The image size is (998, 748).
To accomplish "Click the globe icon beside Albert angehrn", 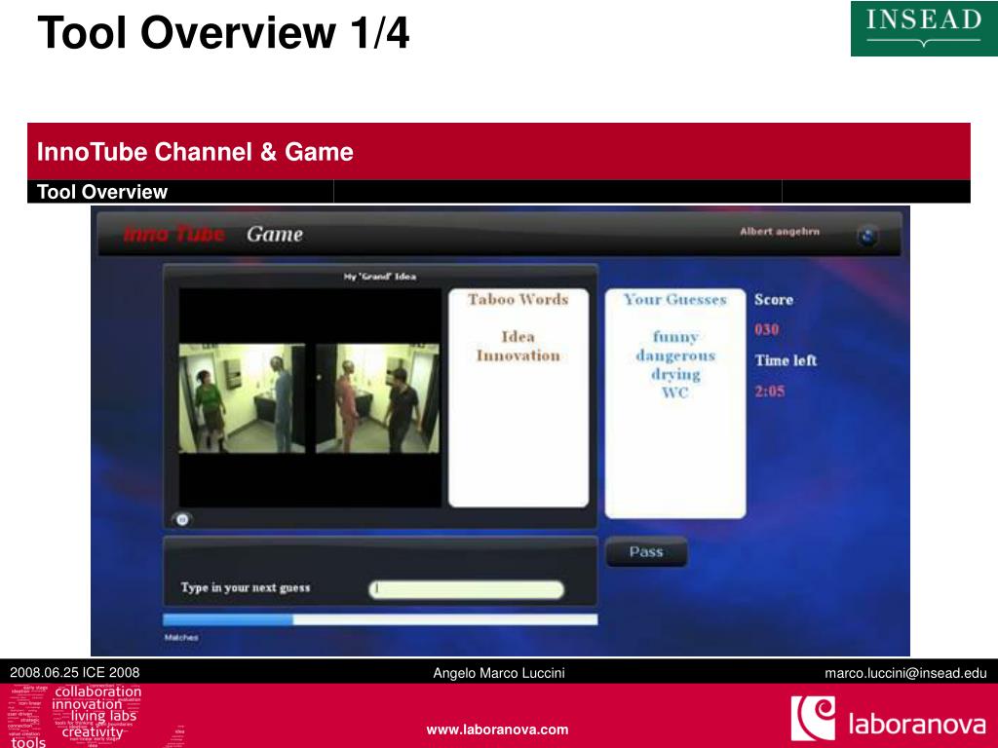I will pyautogui.click(x=866, y=236).
